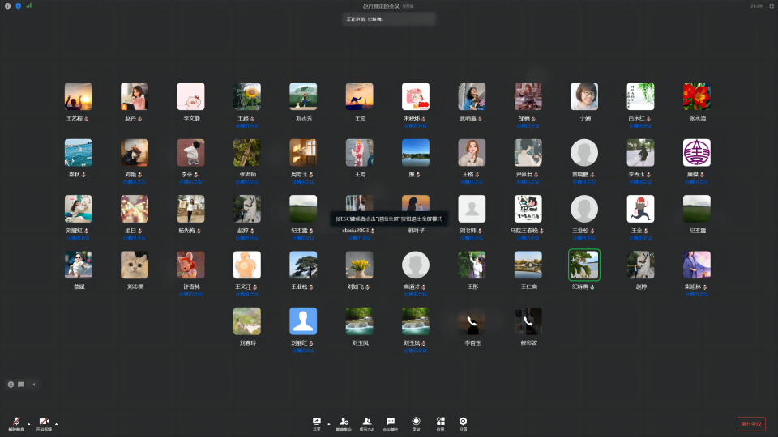Exit full-screen mode via top-right icon
The height and width of the screenshot is (437, 778).
[772, 6]
